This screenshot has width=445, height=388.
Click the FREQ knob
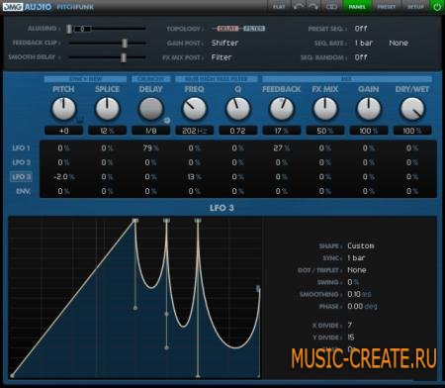click(x=194, y=109)
